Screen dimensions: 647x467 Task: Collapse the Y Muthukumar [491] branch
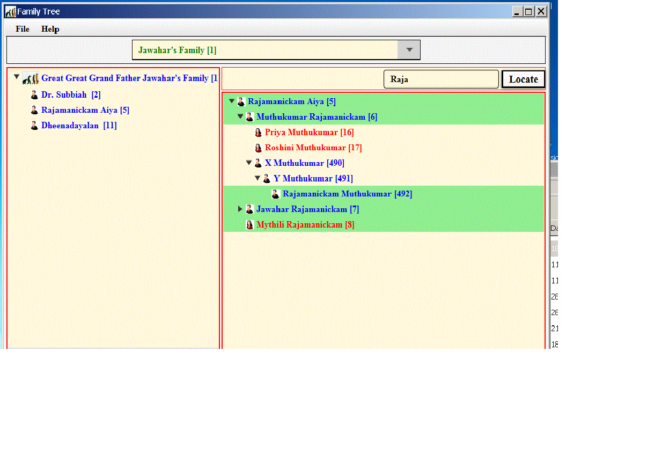coord(257,178)
